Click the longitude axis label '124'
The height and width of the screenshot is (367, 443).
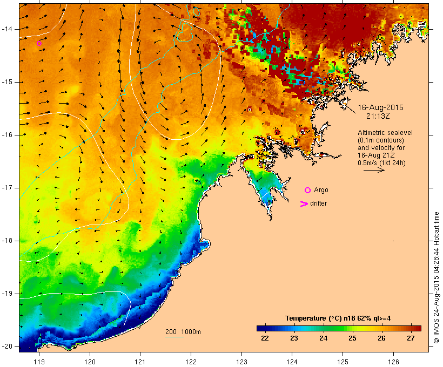click(x=292, y=362)
